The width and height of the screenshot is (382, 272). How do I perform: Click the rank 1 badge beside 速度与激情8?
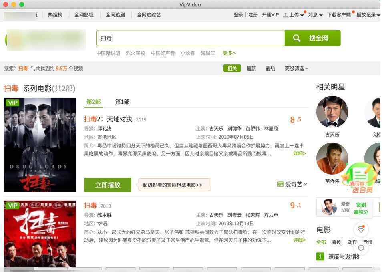[320, 256]
